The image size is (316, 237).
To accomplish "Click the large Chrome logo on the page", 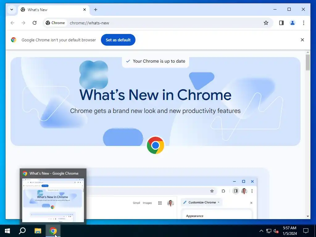I will tap(156, 145).
